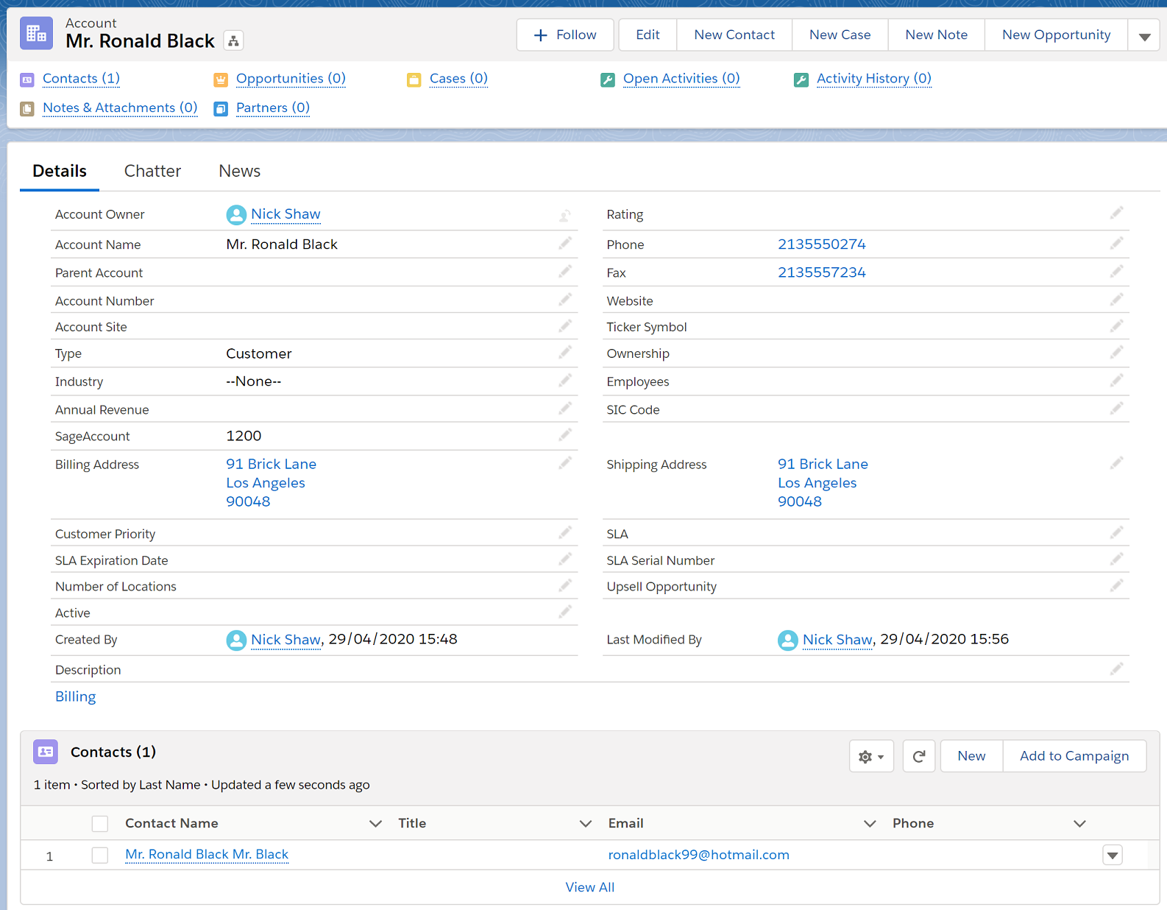
Task: Click the ronaldblack99@hotmail.com email link
Action: (698, 855)
